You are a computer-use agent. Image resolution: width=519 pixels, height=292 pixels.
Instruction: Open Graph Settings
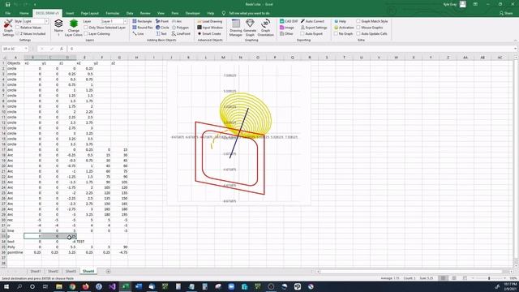click(x=8, y=28)
